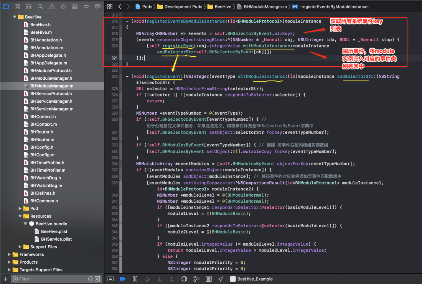
Task: Click Pods in the jump bar
Action: [144, 7]
